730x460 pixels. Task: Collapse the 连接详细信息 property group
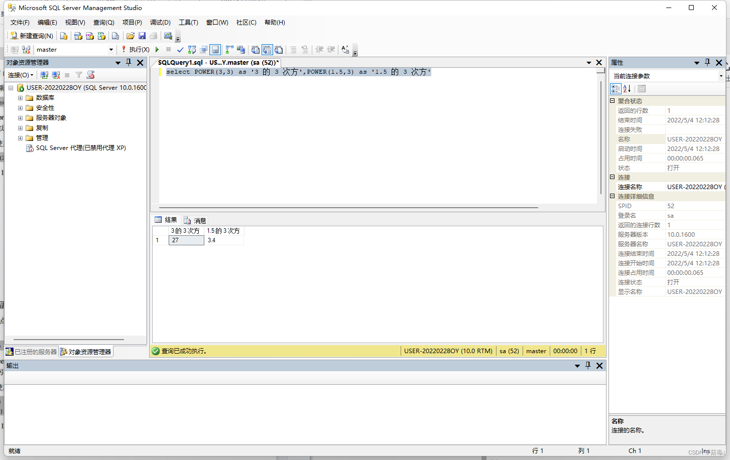tap(613, 196)
